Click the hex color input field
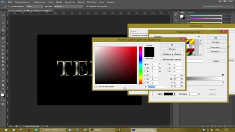This screenshot has width=235, height=132. [x=156, y=87]
